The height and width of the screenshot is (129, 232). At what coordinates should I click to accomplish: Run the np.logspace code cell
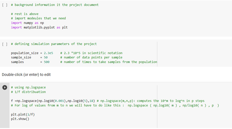(x=5, y=87)
